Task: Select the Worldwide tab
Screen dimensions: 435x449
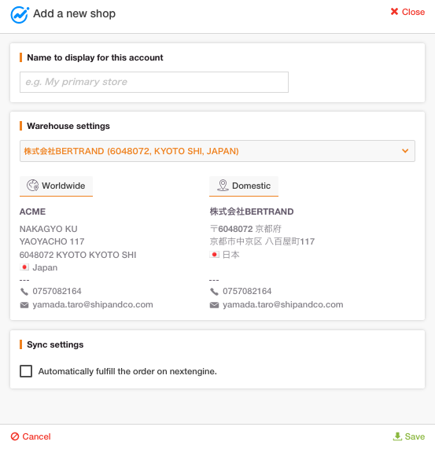Action: (56, 186)
